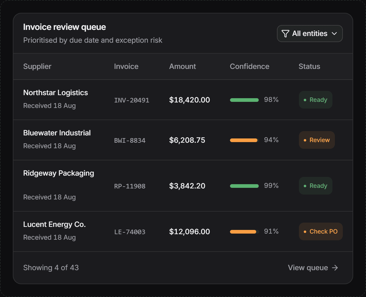This screenshot has height=297, width=366.
Task: Sort by the Confidence column header
Action: 249,66
